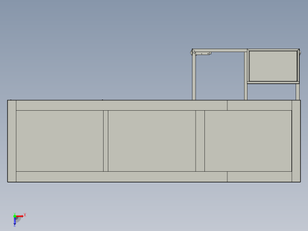This screenshot has width=308, height=231.
Task: Select the top horizontal bar of the upper frame
Action: (x=220, y=50)
